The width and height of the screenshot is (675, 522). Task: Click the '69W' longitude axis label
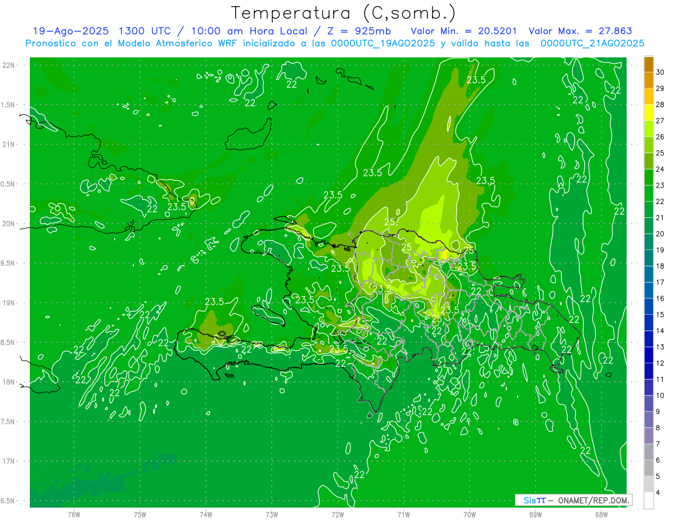[x=535, y=514]
